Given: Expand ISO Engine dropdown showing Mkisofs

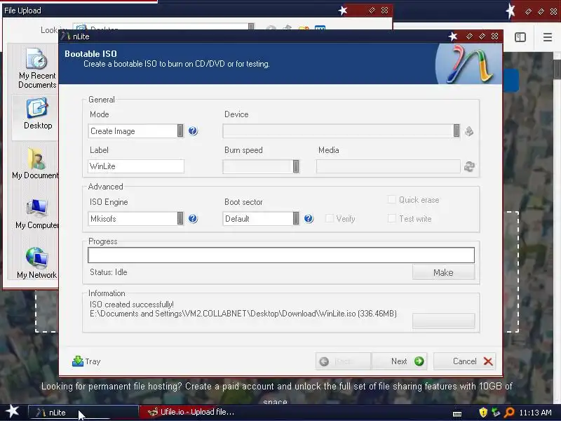Looking at the screenshot, I should pos(180,219).
